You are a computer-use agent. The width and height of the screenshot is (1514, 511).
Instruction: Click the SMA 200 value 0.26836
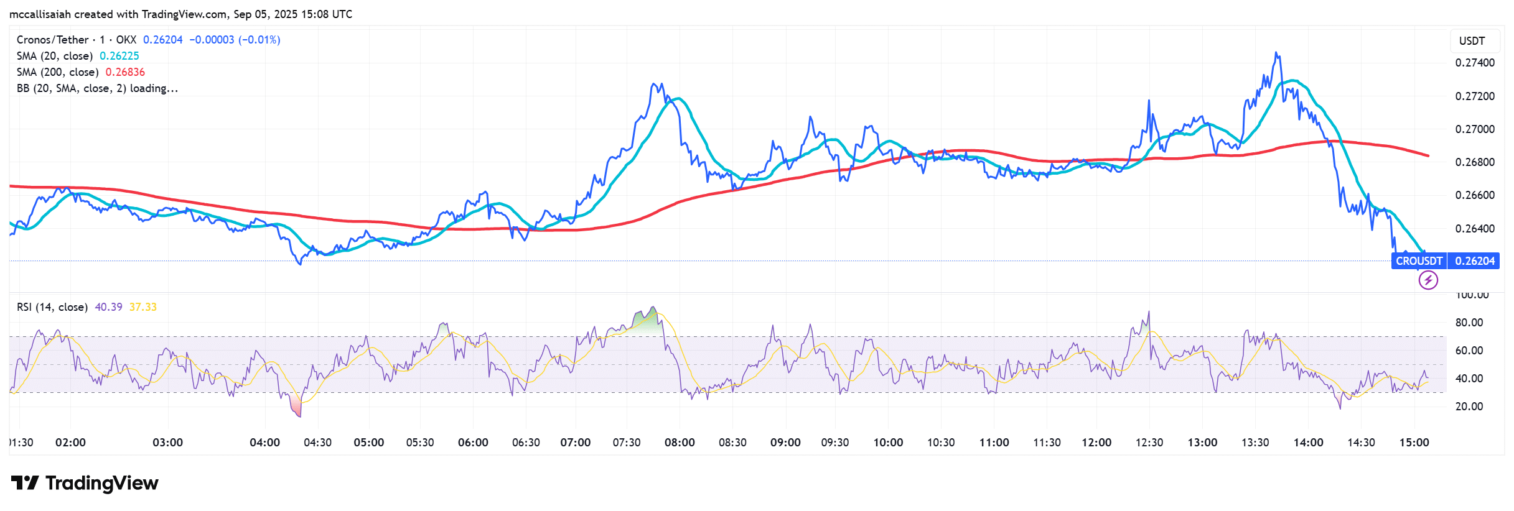tap(125, 72)
